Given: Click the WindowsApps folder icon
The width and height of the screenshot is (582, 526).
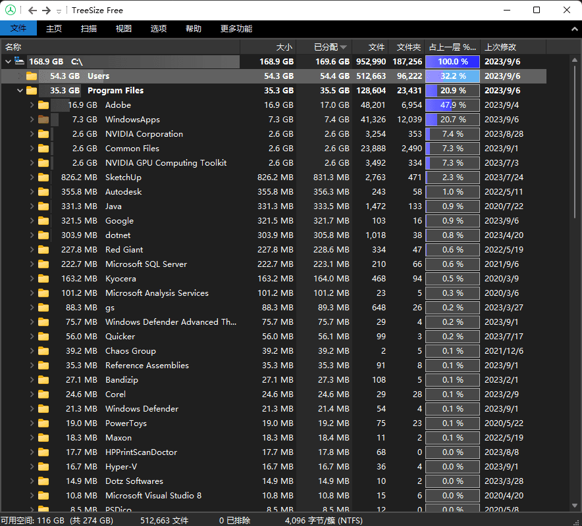Looking at the screenshot, I should (43, 120).
